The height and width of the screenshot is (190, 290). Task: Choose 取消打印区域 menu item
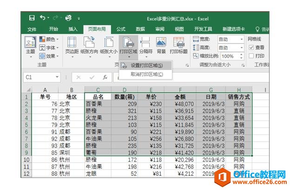pos(146,74)
